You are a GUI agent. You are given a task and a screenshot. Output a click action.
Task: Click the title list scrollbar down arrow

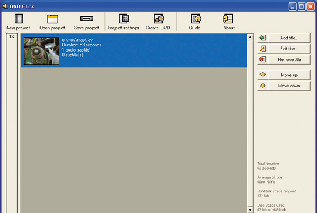point(250,209)
